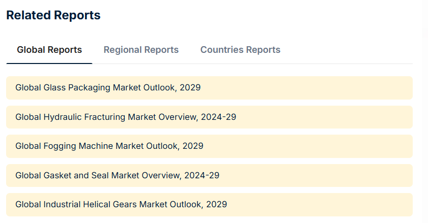The width and height of the screenshot is (428, 223).
Task: Select the Global Reports tab
Action: (49, 50)
